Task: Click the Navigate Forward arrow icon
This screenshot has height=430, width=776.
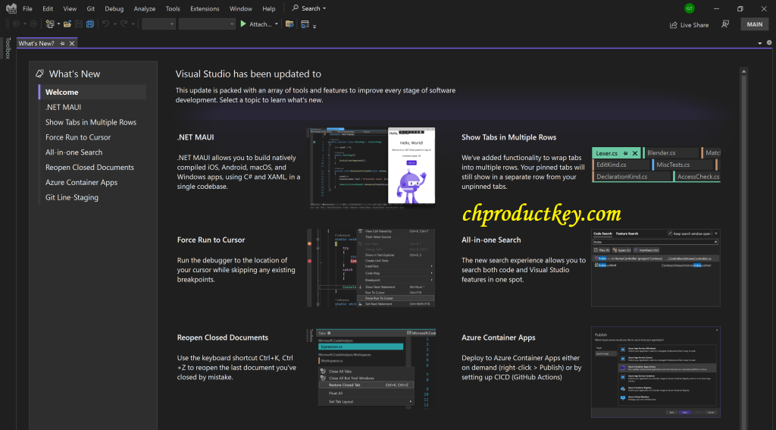Action: coord(33,24)
